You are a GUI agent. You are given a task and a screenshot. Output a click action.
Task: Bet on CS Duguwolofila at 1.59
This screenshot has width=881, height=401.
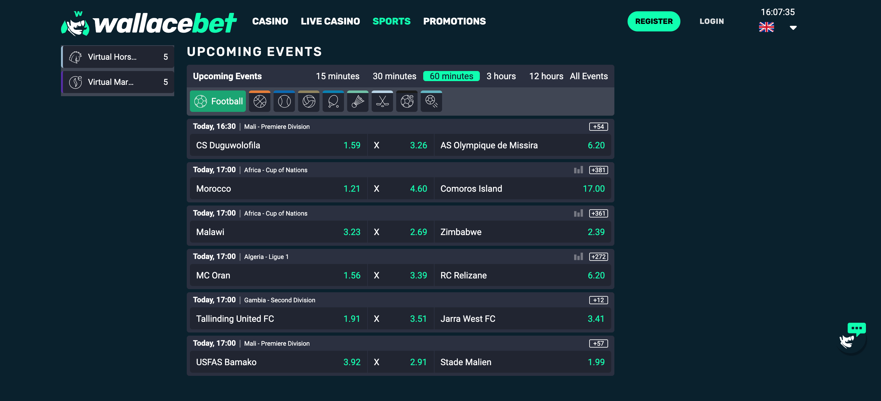tap(278, 145)
